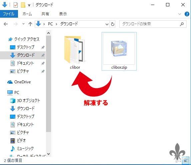Click the pin icon next to pinned ピクチャ
Viewport: 191px width, 165px height.
tap(43, 71)
